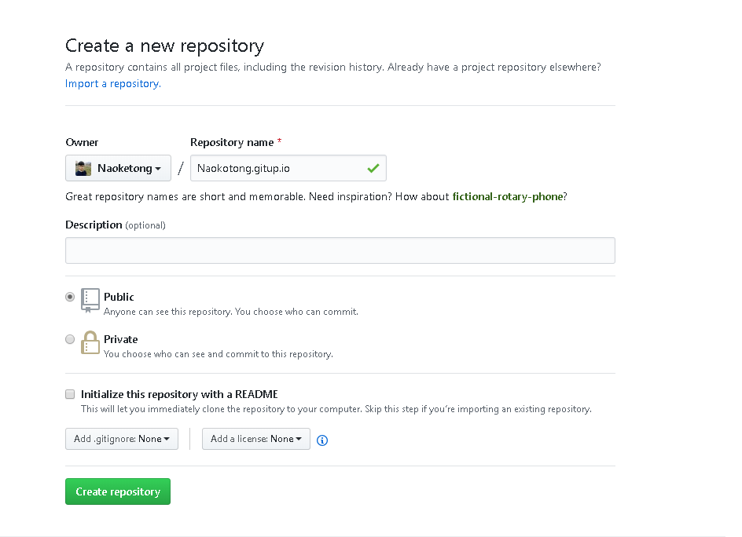Screen dimensions: 742x537
Task: Click into the Description text field
Action: pyautogui.click(x=340, y=250)
